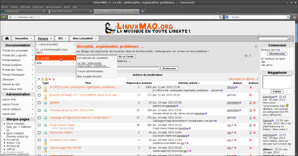Open the 'Nouveau design du site : thème mao' topic
This screenshot has width=298, height=156.
pyautogui.click(x=72, y=110)
